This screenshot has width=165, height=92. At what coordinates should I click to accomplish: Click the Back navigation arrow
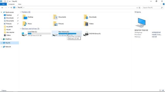(x=2, y=8)
